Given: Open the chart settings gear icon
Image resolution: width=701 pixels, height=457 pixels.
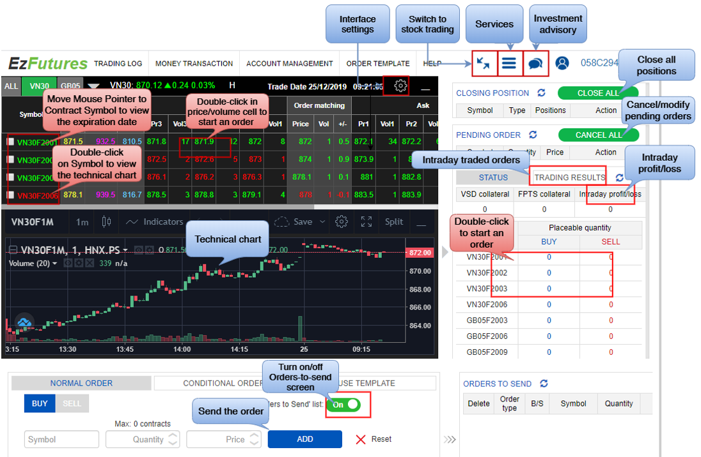Looking at the screenshot, I should point(342,222).
